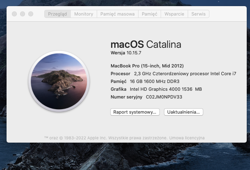Select the Pamięć masowa tab
The height and width of the screenshot is (170, 250).
click(x=118, y=14)
